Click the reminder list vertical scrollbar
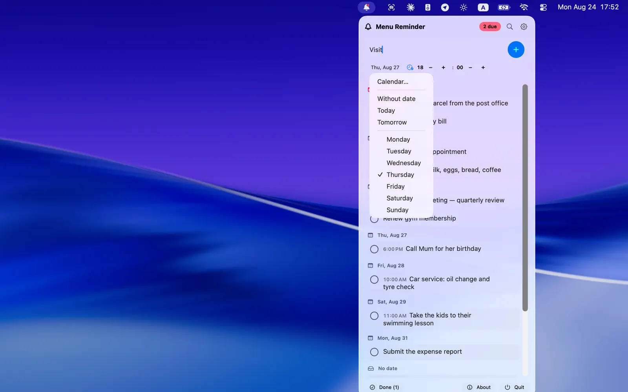 point(525,198)
